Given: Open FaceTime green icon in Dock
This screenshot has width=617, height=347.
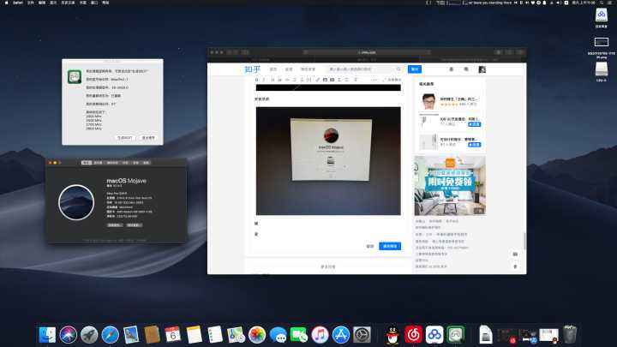Looking at the screenshot, I should point(299,335).
